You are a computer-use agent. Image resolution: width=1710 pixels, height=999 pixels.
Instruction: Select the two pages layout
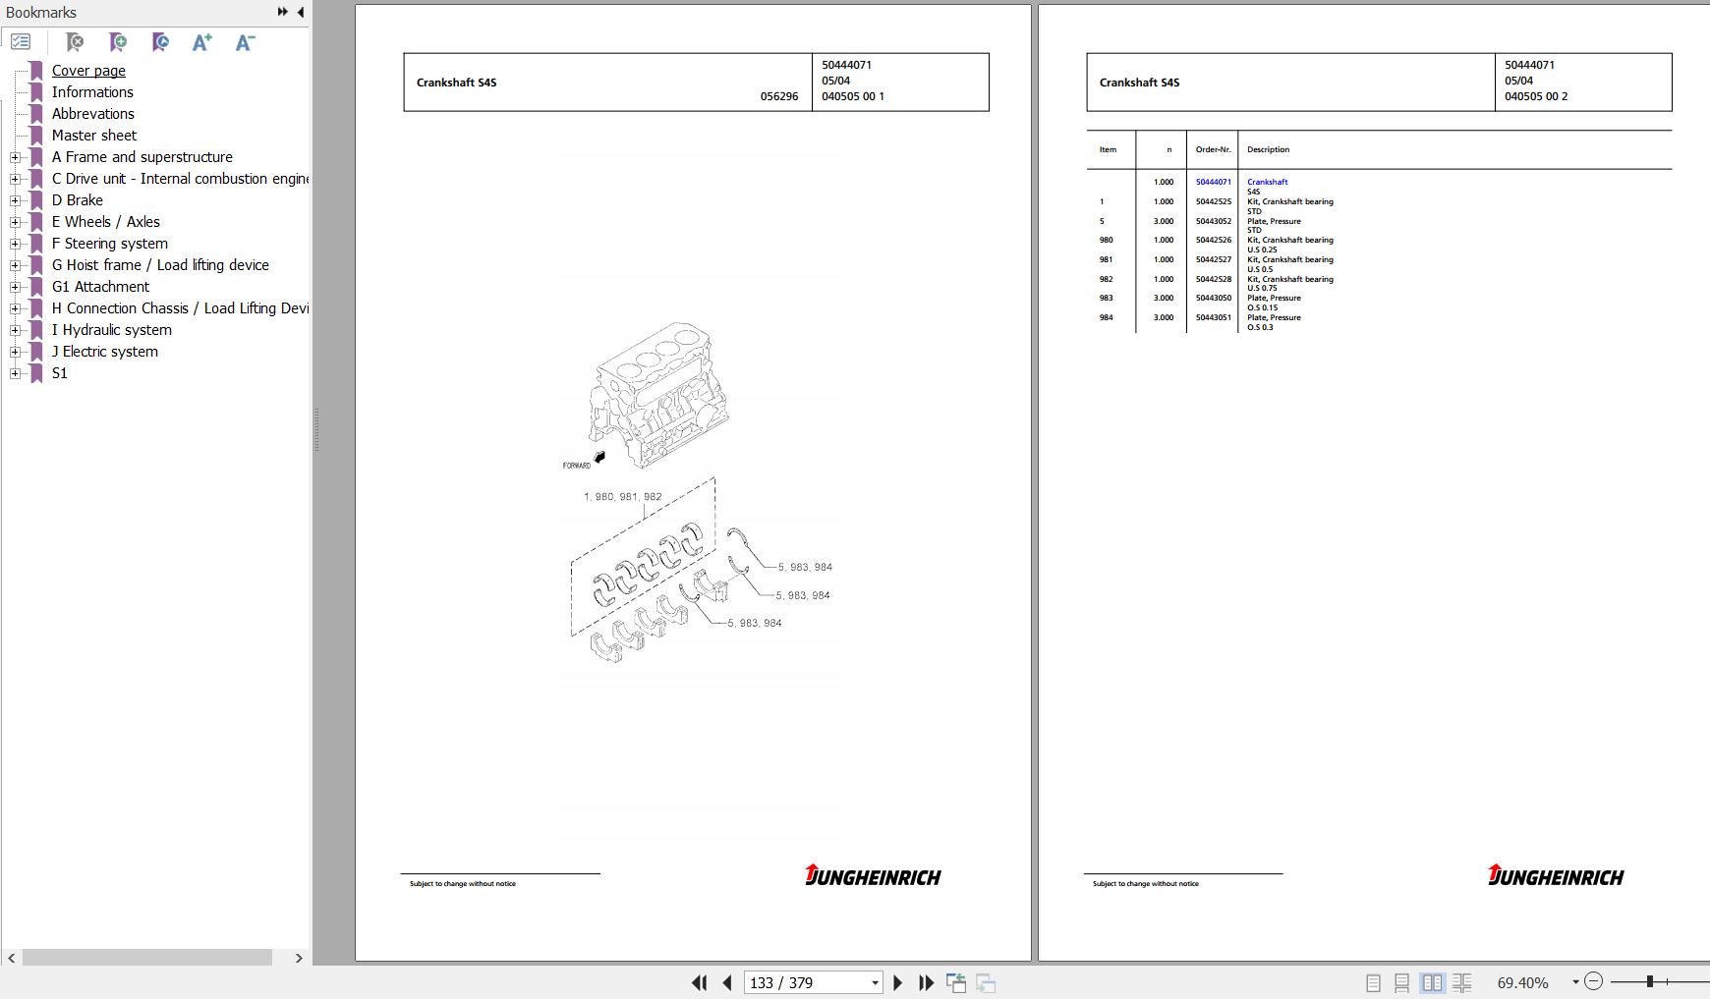coord(1433,982)
